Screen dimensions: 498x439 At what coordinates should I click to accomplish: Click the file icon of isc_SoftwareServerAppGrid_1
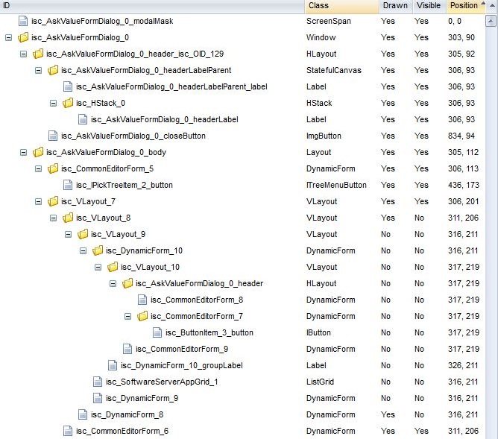click(98, 382)
